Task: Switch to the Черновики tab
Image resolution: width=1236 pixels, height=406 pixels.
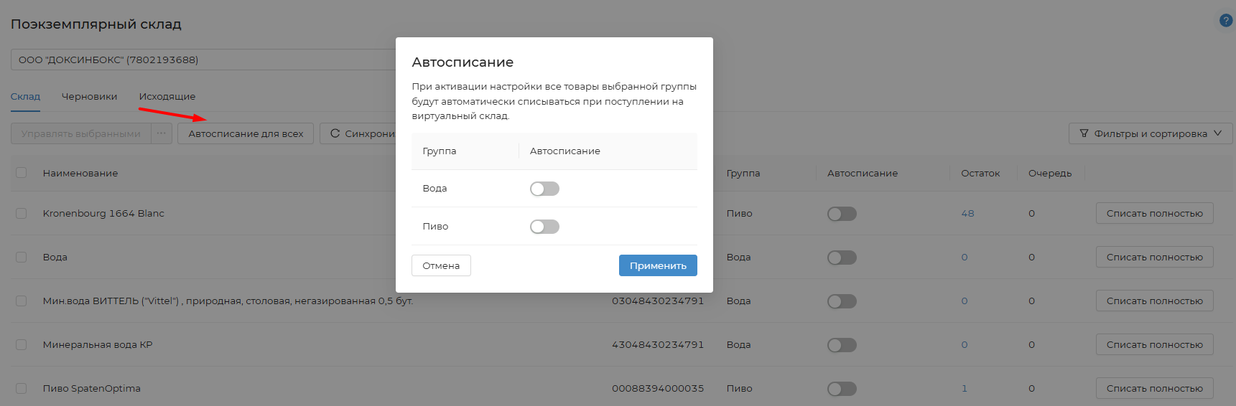Action: (89, 96)
